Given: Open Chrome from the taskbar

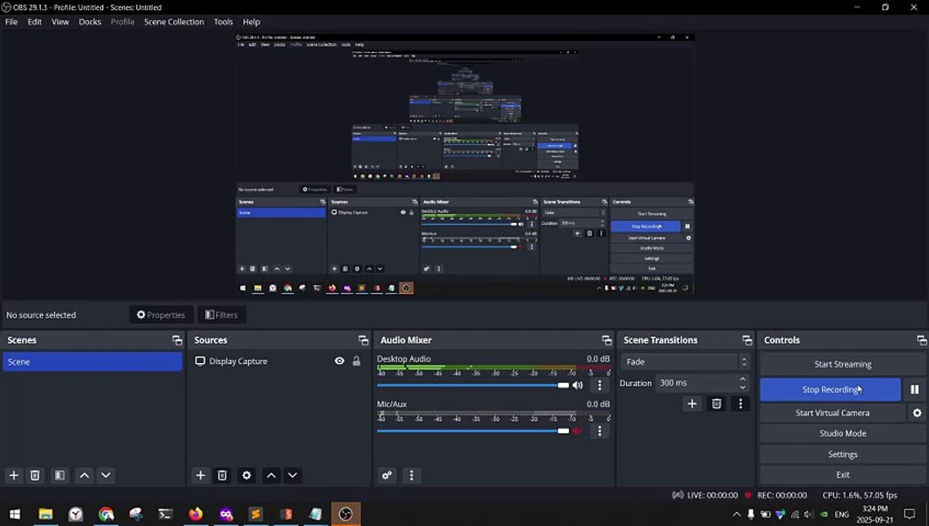Looking at the screenshot, I should 106,514.
